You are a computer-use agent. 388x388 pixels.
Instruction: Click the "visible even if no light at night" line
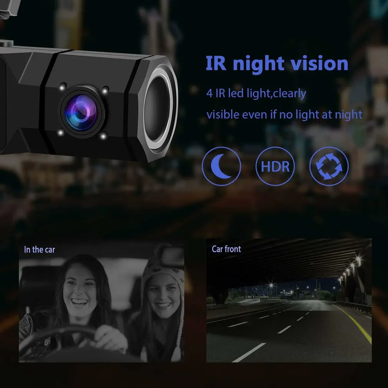click(285, 115)
